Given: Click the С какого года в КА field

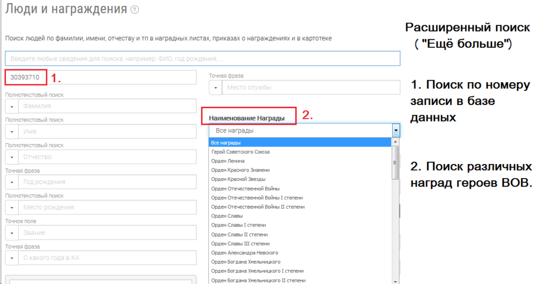Looking at the screenshot, I should tap(107, 258).
